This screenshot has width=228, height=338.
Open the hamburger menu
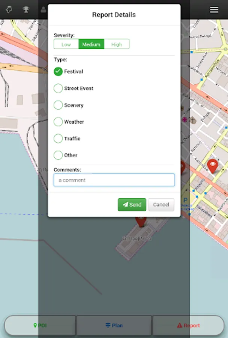[x=214, y=10]
